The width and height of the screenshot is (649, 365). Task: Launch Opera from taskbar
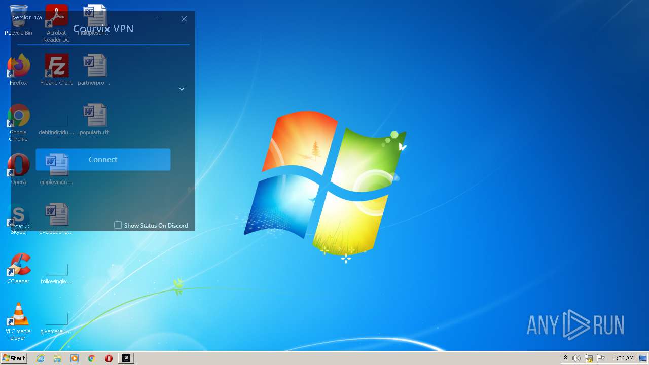(x=109, y=358)
